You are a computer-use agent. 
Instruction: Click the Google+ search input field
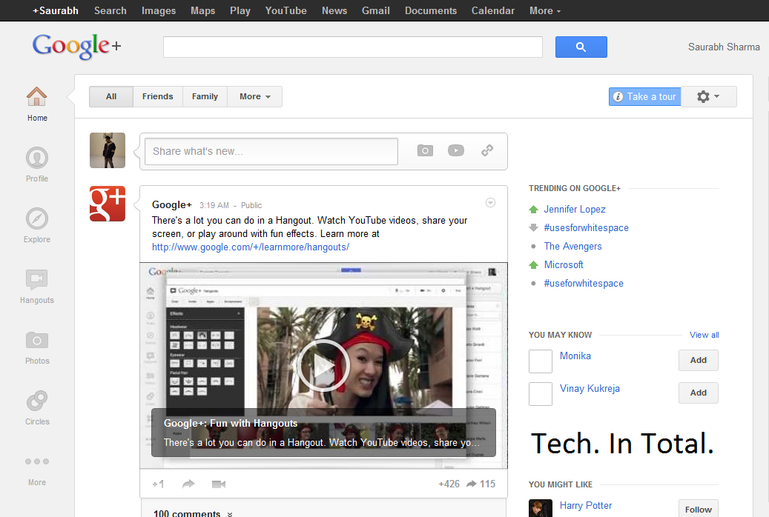(x=353, y=47)
